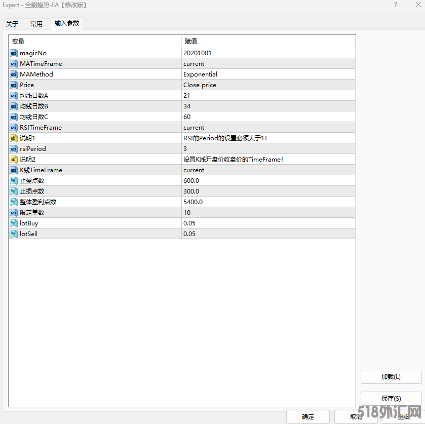Switch to the 关于 tab

(12, 24)
